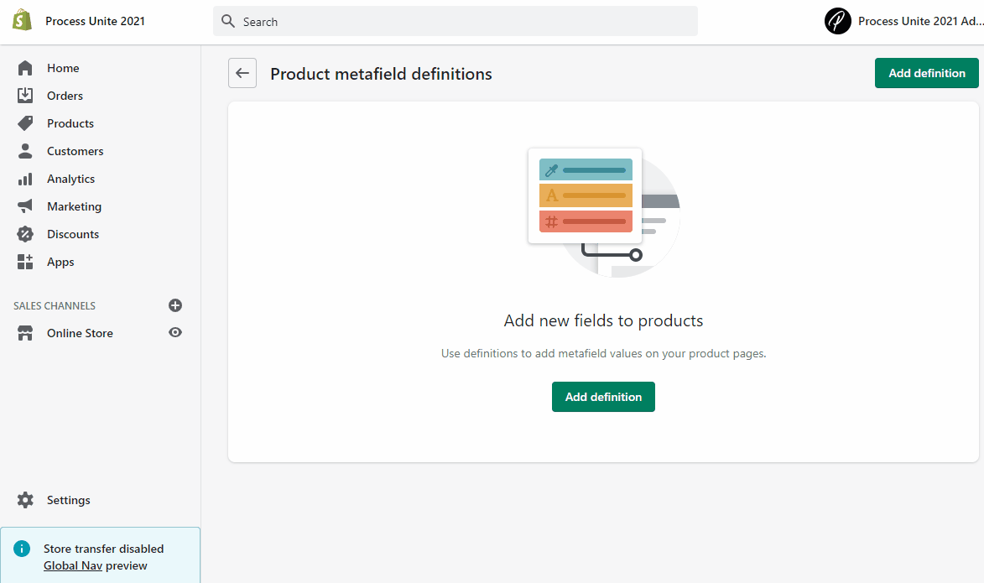Click the account avatar icon

pos(838,21)
